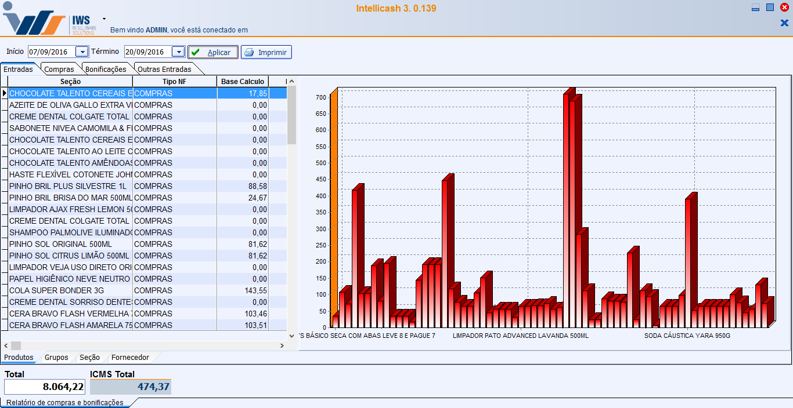Image resolution: width=793 pixels, height=408 pixels.
Task: Switch to the Entradas tab
Action: (18, 69)
